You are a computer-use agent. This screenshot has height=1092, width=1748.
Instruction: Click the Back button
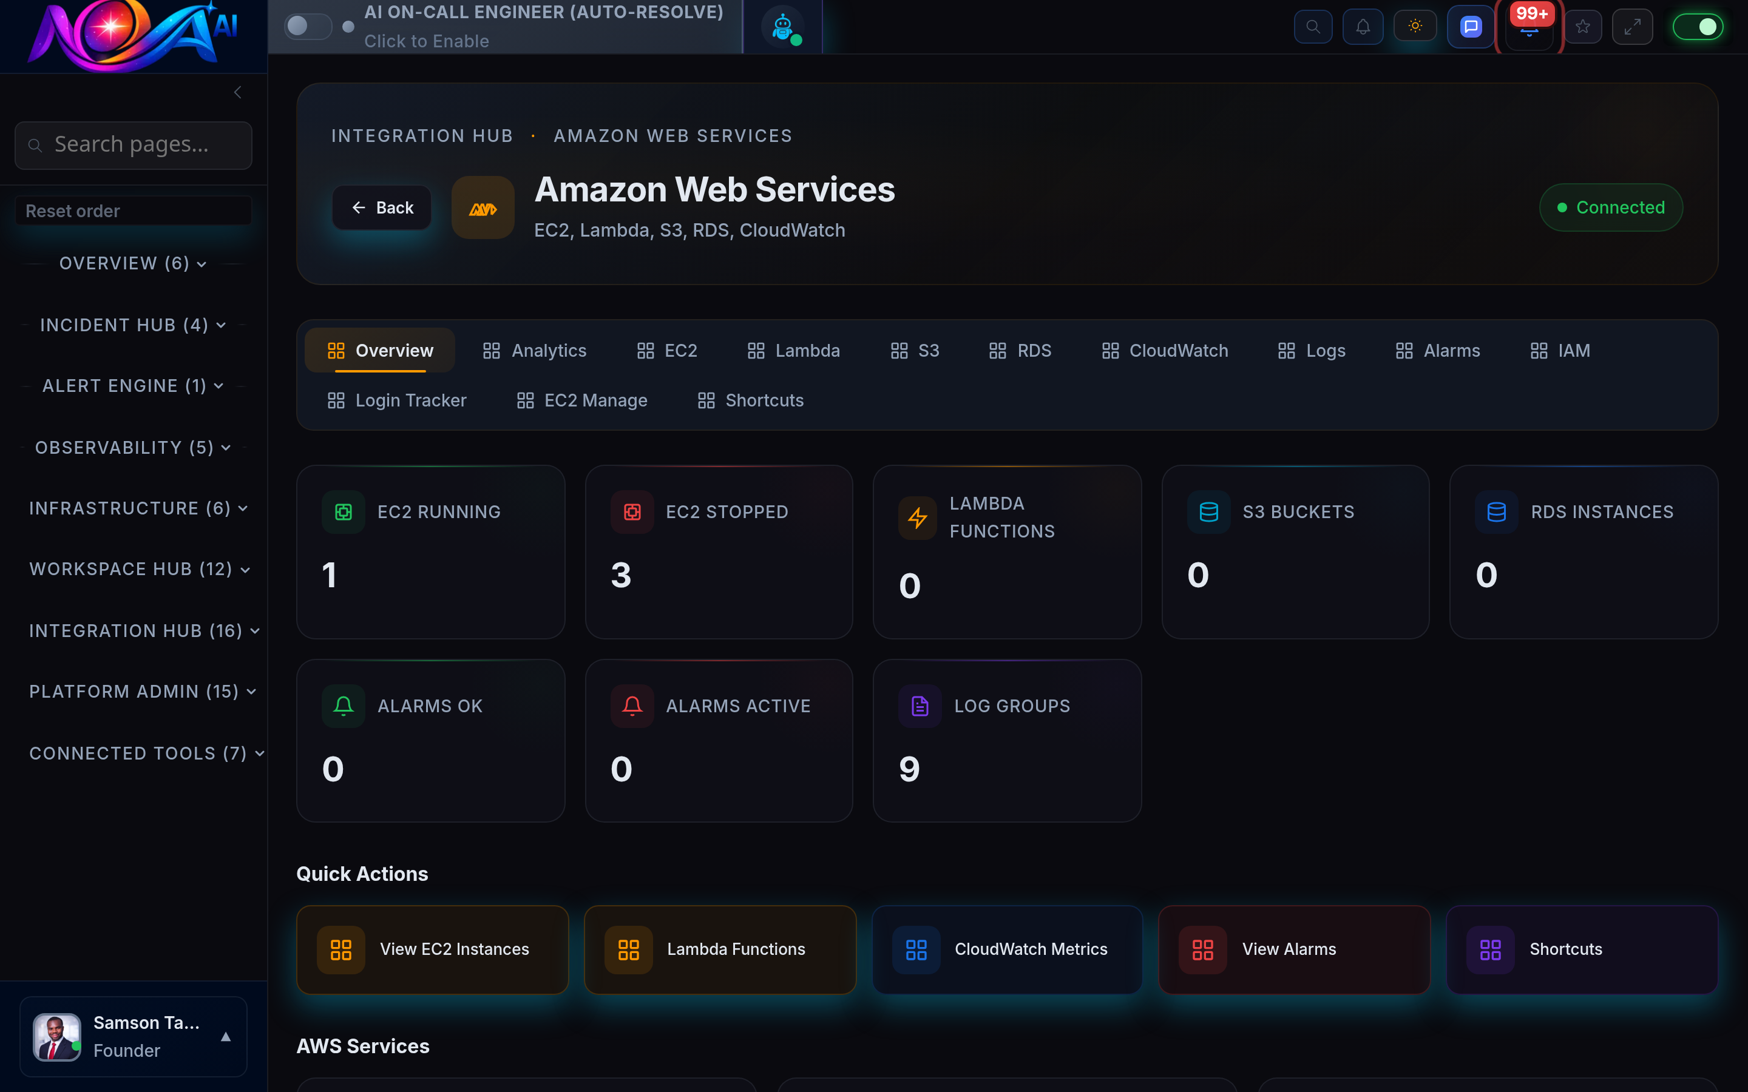(x=381, y=207)
